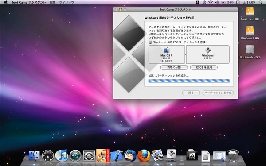Screen dimensions: 266x166
Task: Launch iTunes from the Dock
Action: coord(62,155)
